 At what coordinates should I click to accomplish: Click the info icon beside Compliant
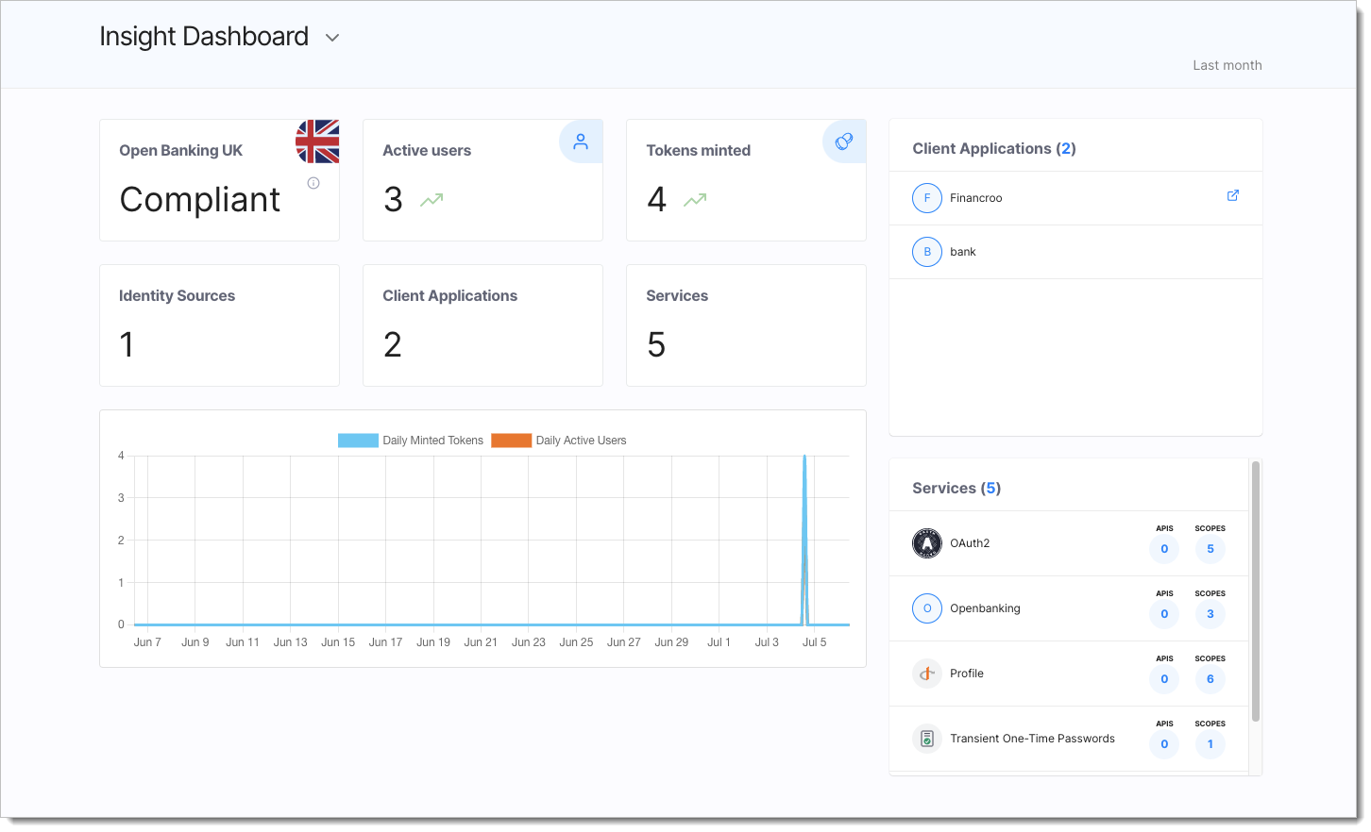(313, 183)
